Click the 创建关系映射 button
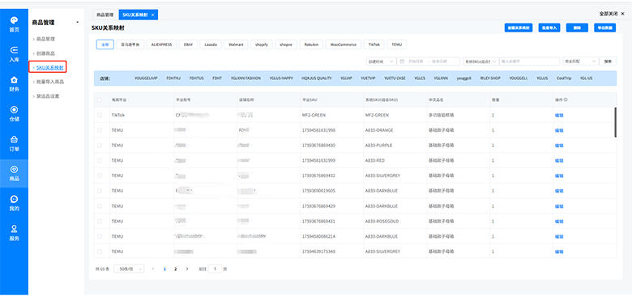The height and width of the screenshot is (296, 632). click(x=519, y=27)
